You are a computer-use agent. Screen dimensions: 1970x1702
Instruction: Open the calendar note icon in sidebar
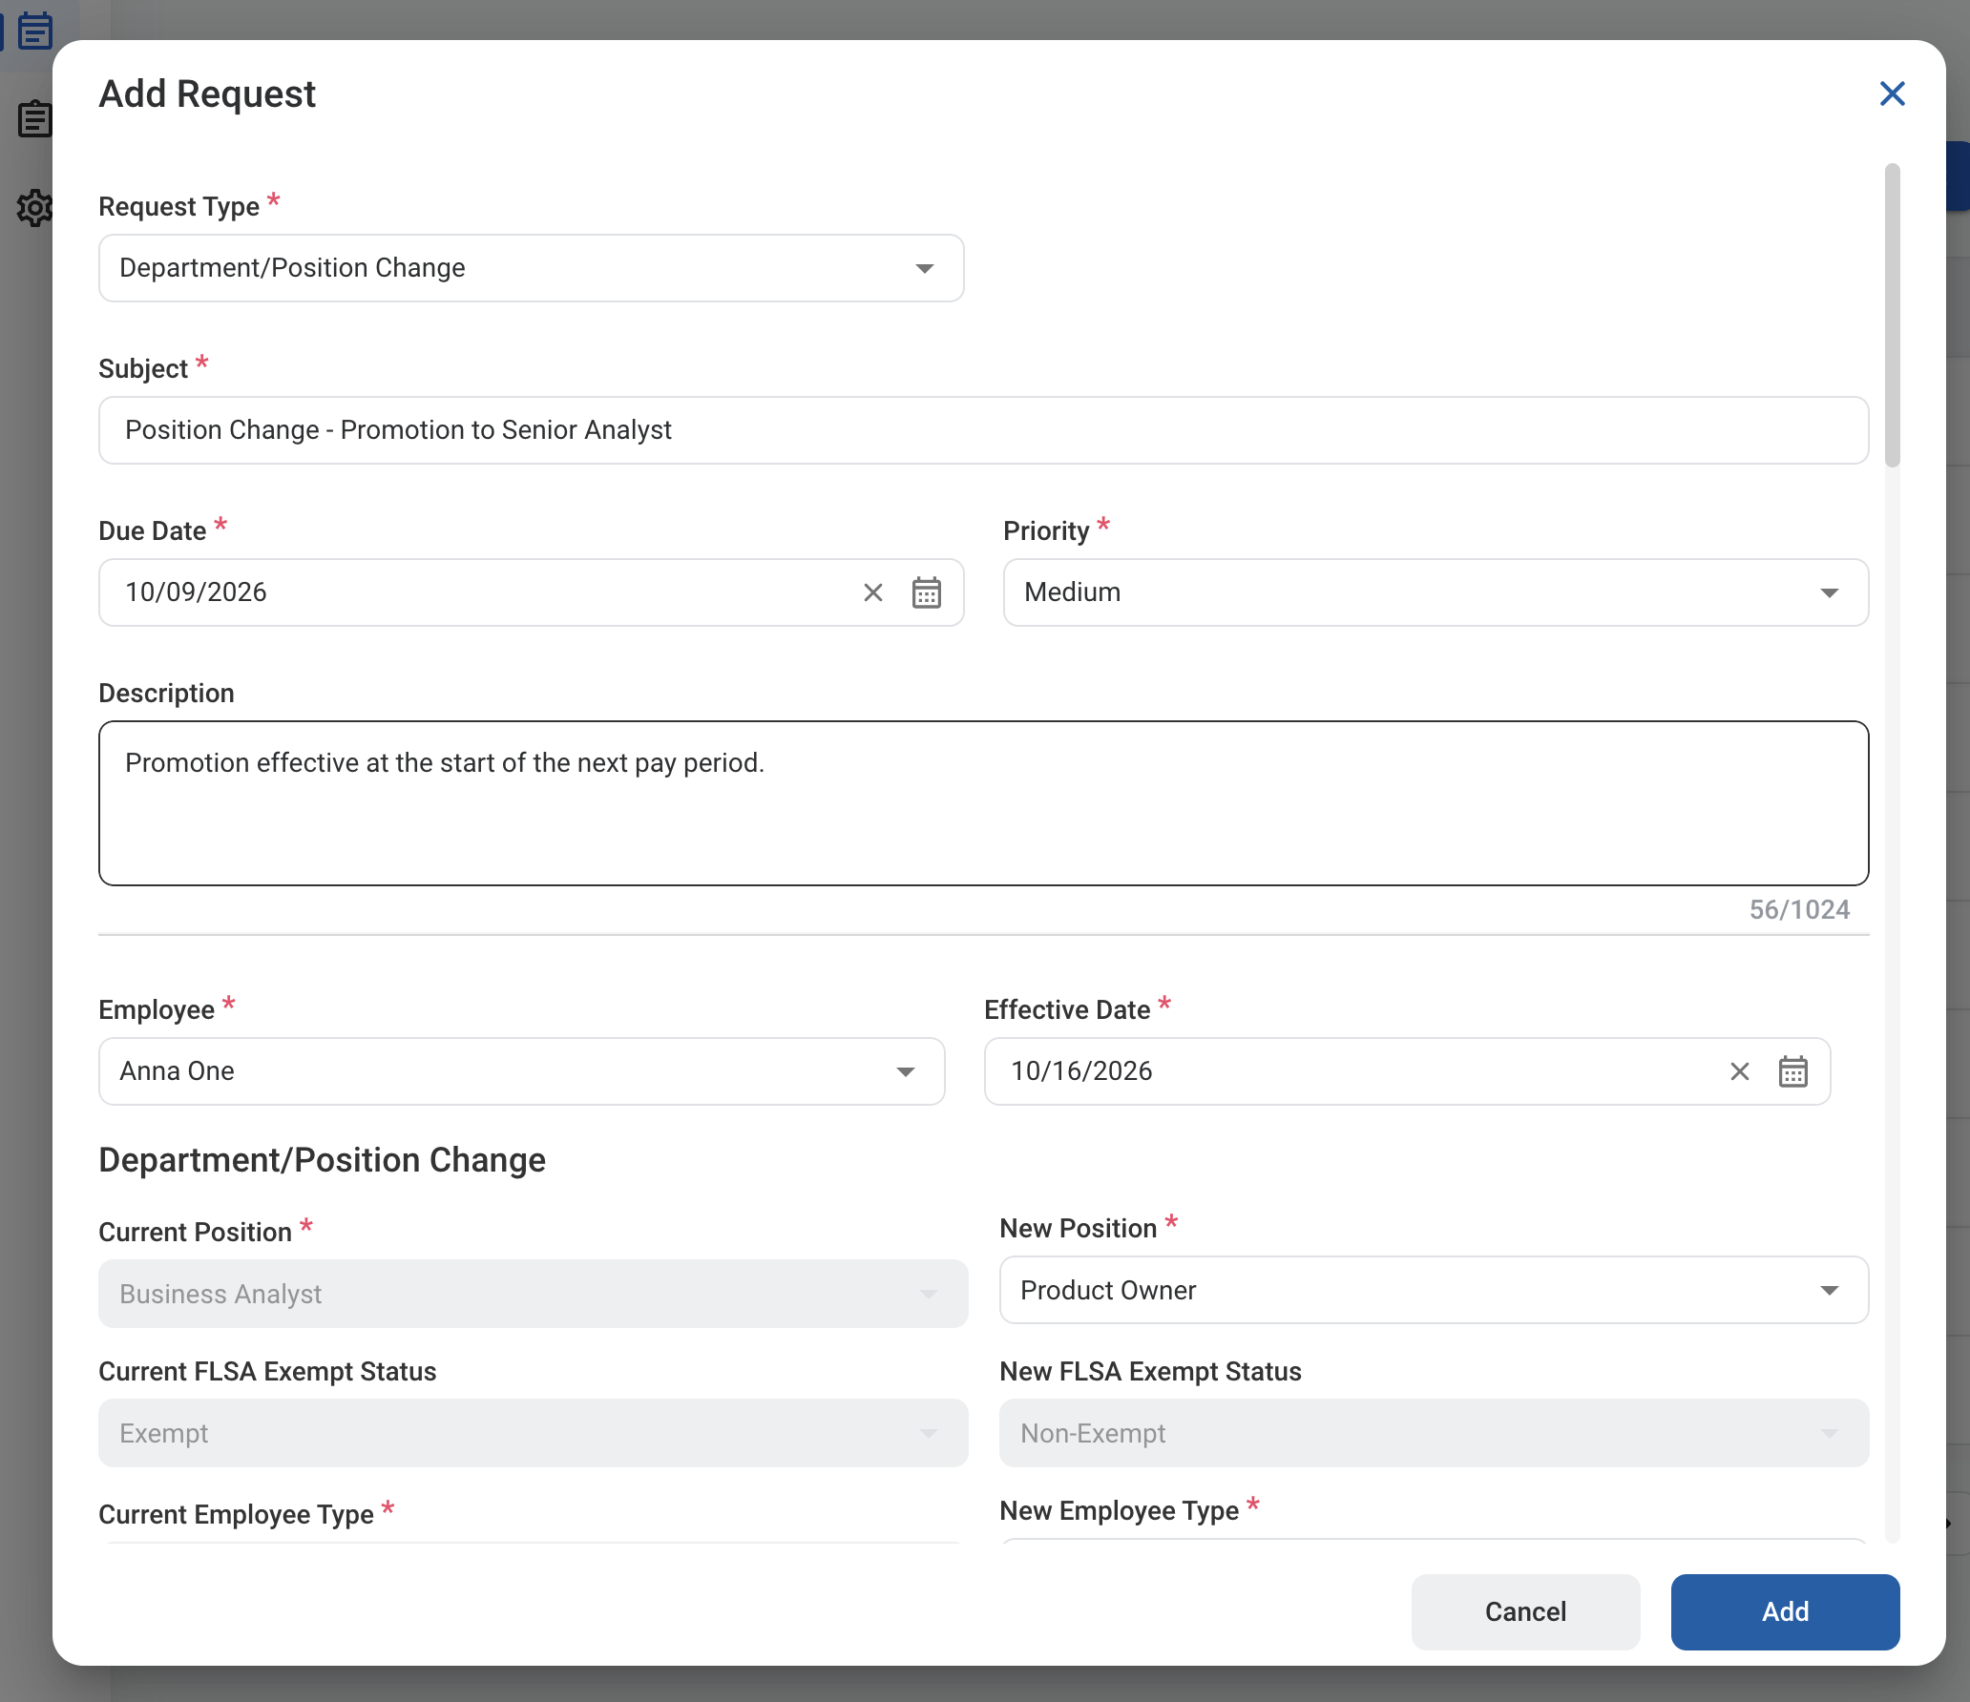(34, 31)
